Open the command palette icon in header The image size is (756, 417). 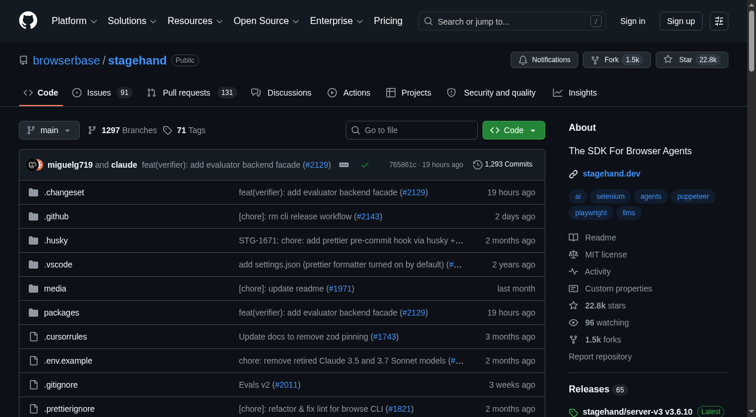click(719, 21)
